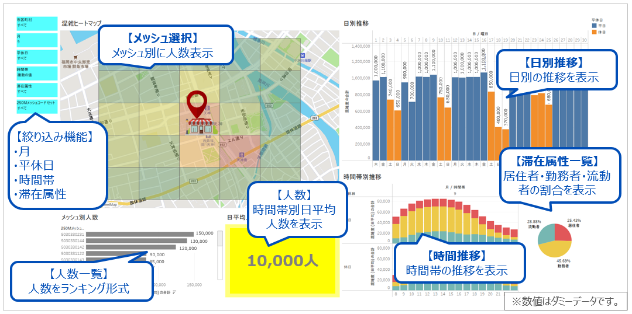Screen dimensions: 632x314
Task: Select the orange bar labeled 650,000 on day 4
Action: 397,135
